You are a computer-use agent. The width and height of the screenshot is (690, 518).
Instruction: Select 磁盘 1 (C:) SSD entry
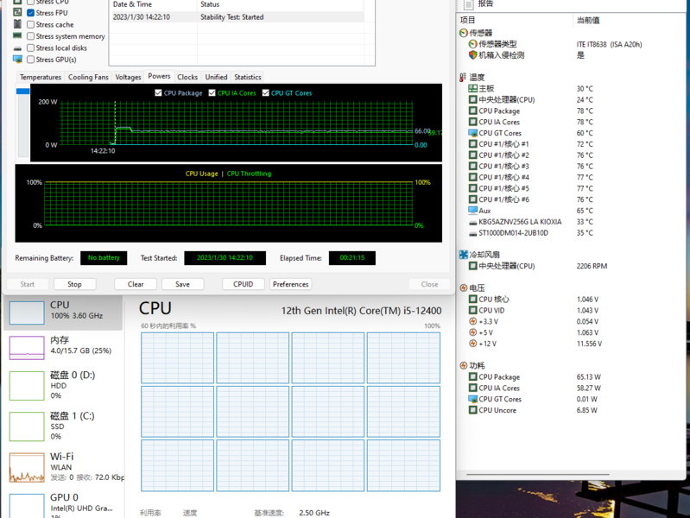coord(63,426)
